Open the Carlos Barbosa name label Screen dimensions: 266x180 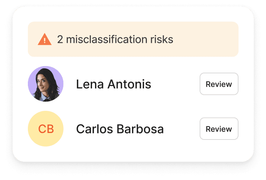pos(120,129)
